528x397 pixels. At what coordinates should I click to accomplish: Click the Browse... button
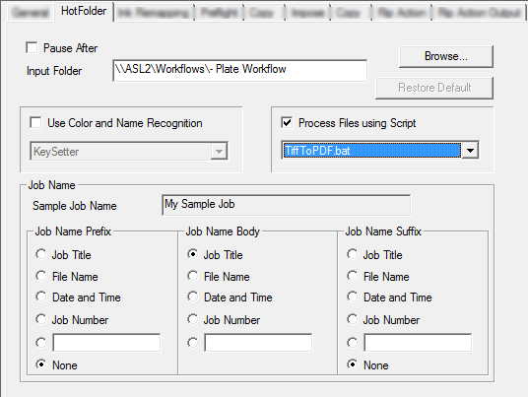pos(446,56)
